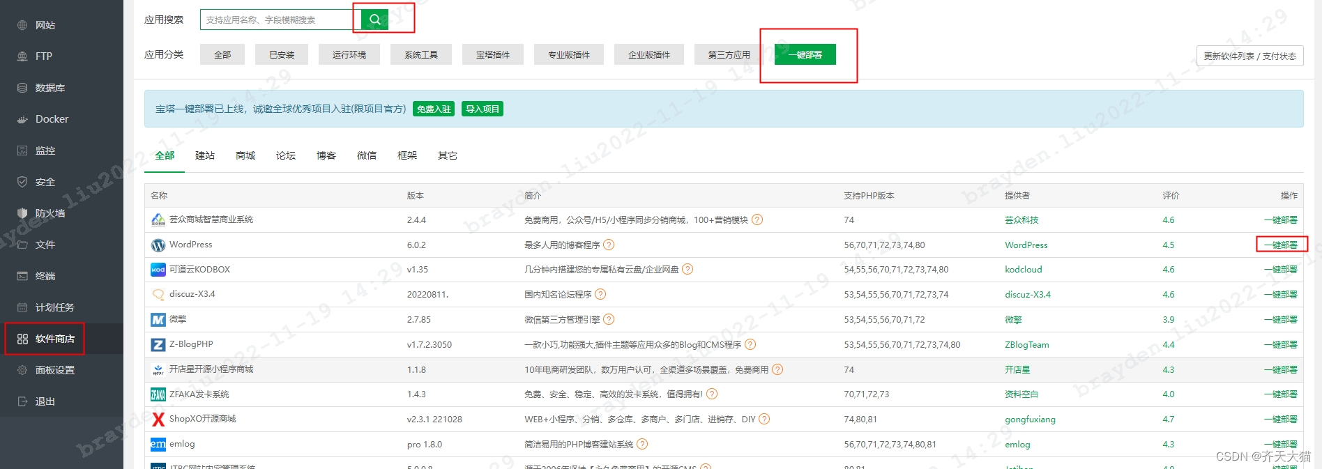Click the 芸众商城 logo icon
The height and width of the screenshot is (469, 1322).
click(x=158, y=220)
